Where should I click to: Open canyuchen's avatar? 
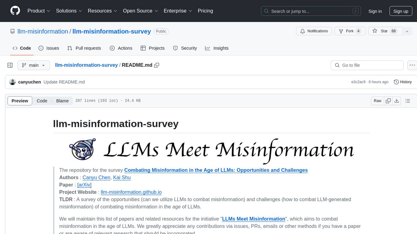(13, 82)
